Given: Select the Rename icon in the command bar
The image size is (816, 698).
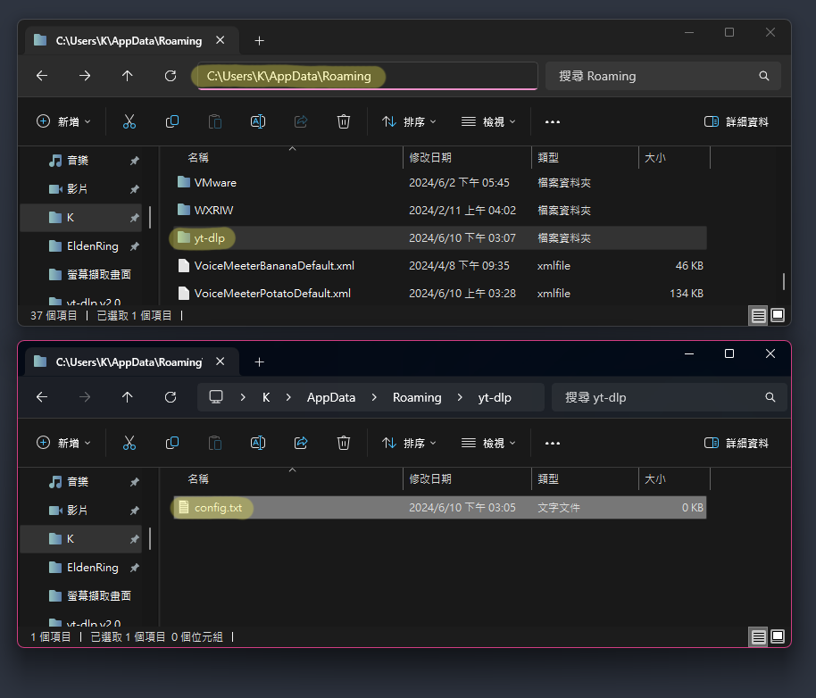Looking at the screenshot, I should 257,121.
